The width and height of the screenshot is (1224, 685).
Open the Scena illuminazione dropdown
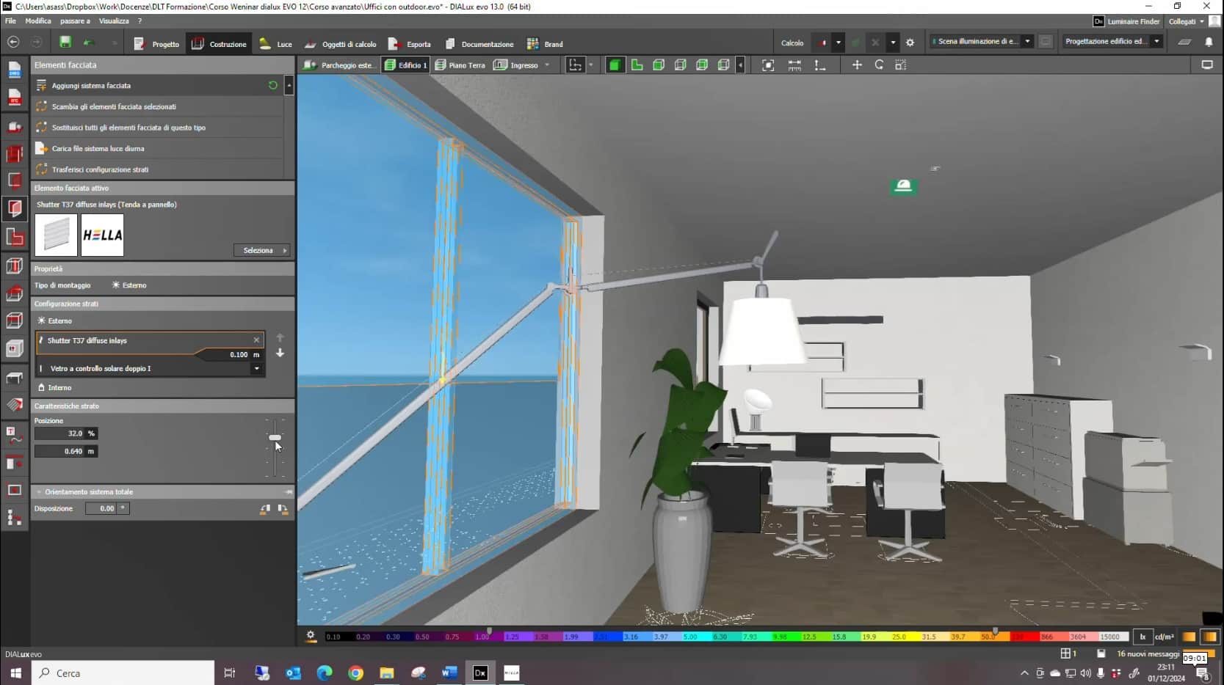tap(1027, 42)
